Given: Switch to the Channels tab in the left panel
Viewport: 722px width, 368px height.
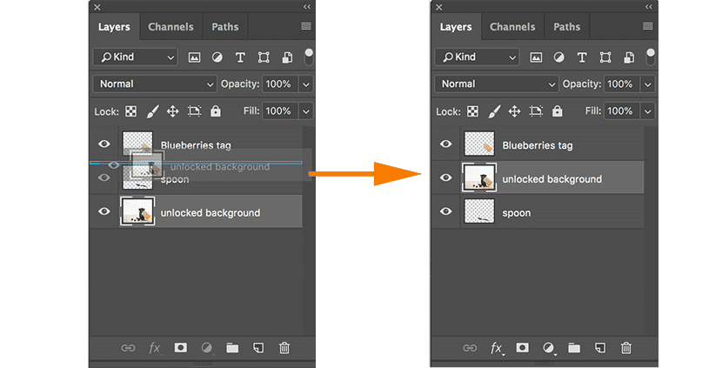Looking at the screenshot, I should [170, 27].
